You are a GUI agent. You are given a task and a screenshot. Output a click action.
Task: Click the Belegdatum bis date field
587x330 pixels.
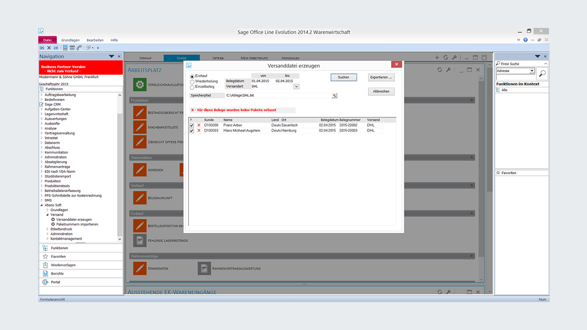[287, 81]
